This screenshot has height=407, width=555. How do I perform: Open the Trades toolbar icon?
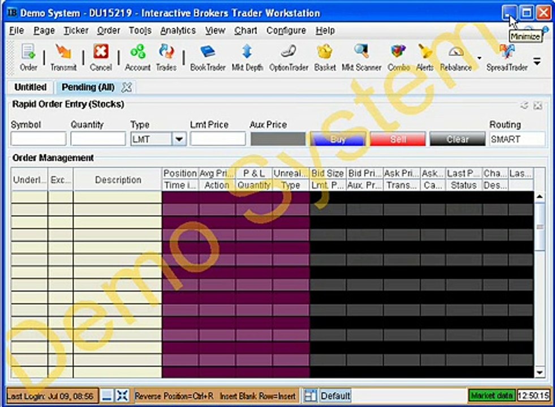166,57
